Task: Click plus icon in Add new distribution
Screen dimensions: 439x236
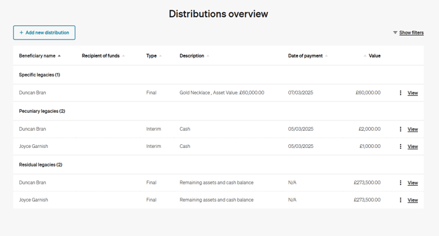Action: pos(21,33)
